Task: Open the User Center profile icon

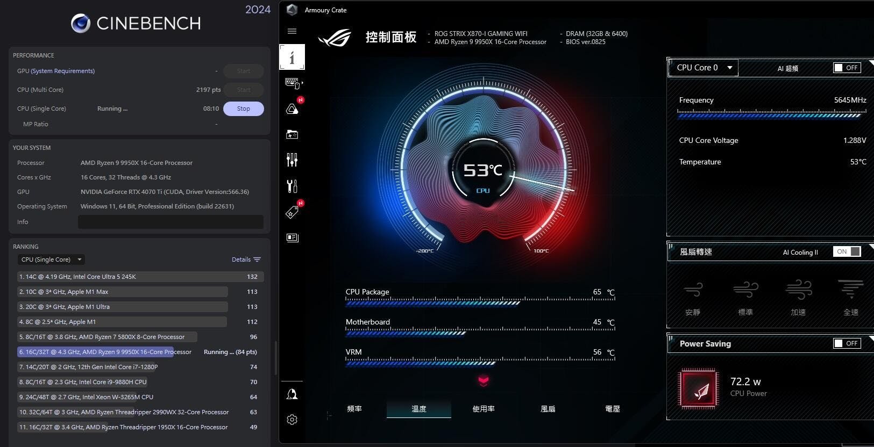Action: pyautogui.click(x=292, y=394)
